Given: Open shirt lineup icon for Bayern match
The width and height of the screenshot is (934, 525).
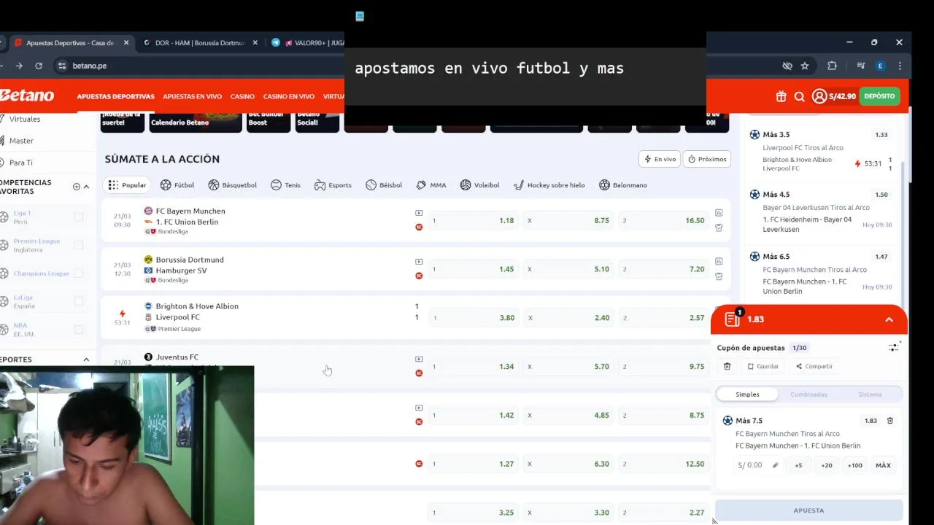Looking at the screenshot, I should pos(719,228).
